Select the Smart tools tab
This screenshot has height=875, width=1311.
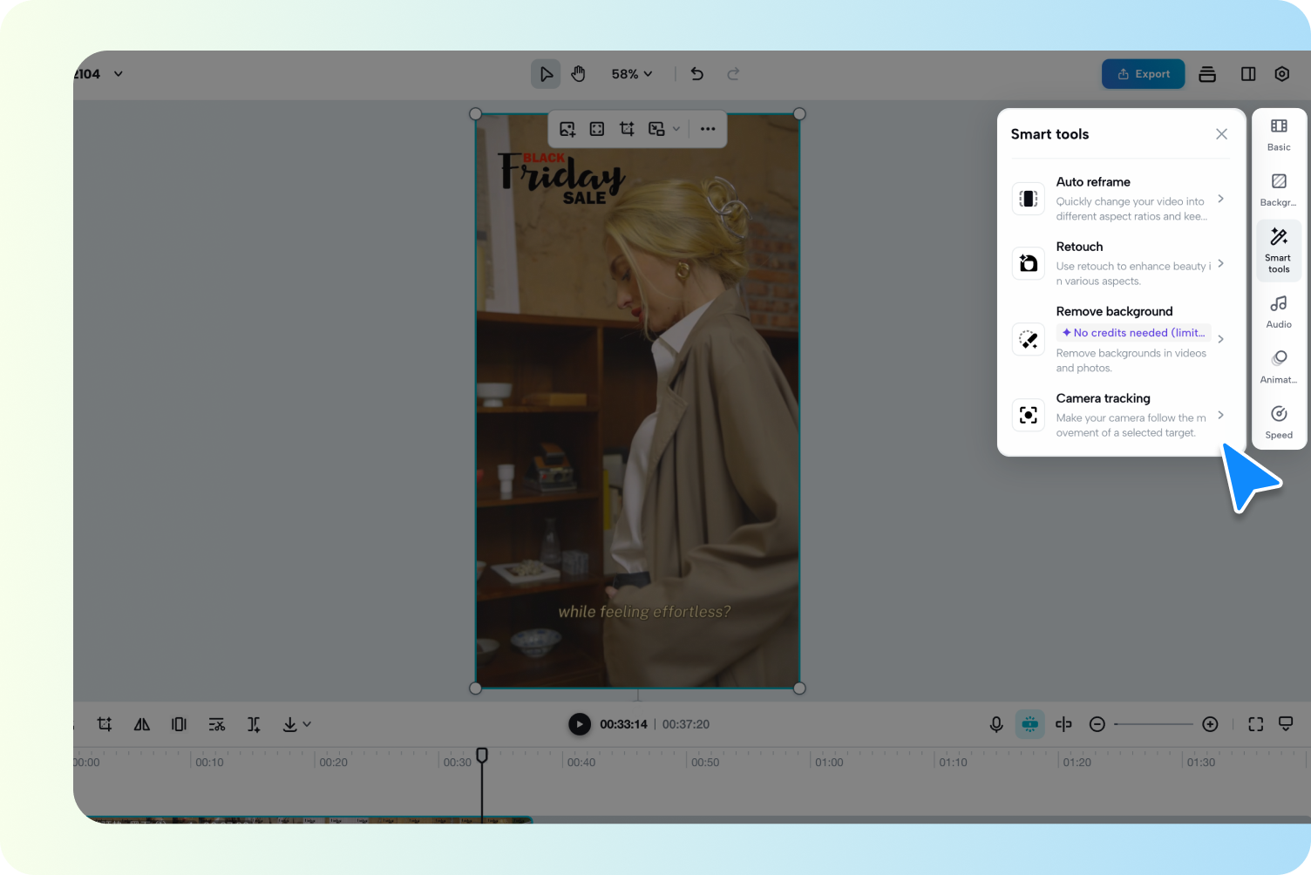click(x=1279, y=251)
